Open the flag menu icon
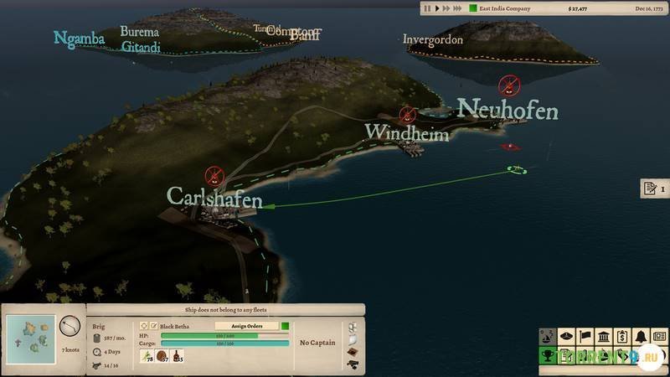 click(585, 337)
